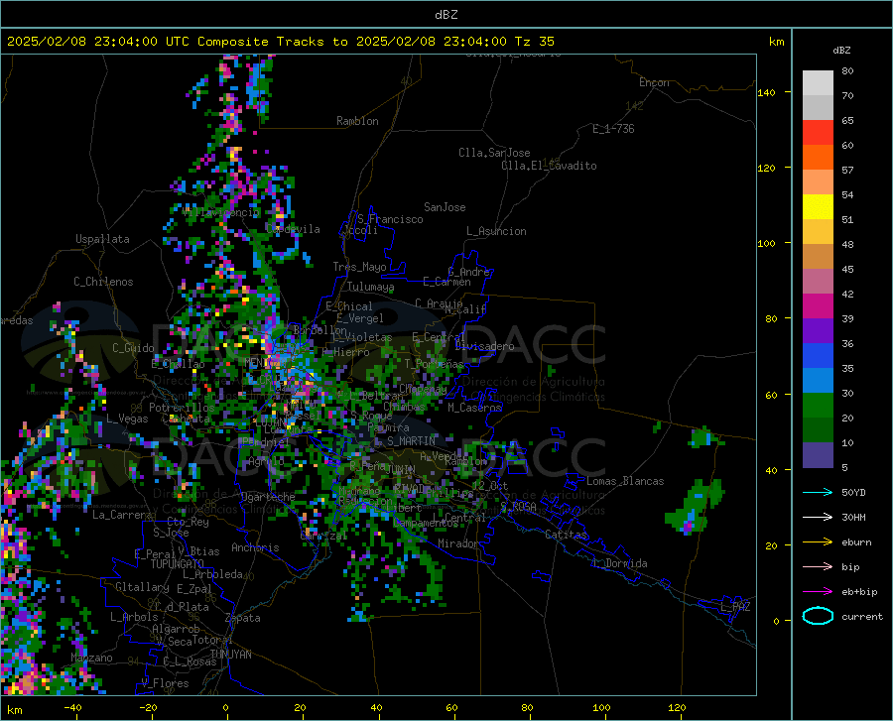
Task: Select the C_Chilenos label
Action: 103,282
